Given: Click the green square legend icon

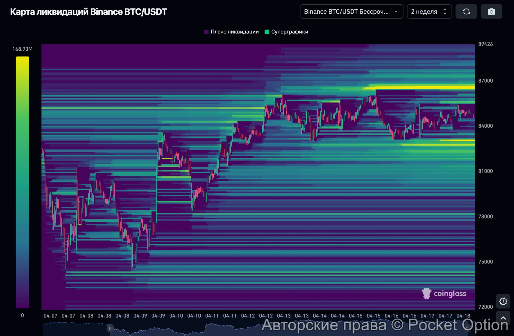Looking at the screenshot, I should tap(267, 32).
